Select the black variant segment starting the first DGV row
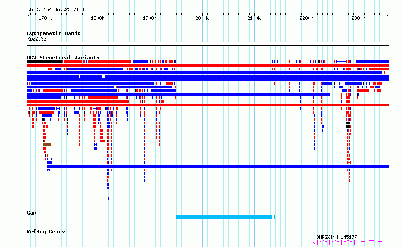This screenshot has width=402, height=247. pyautogui.click(x=44, y=62)
